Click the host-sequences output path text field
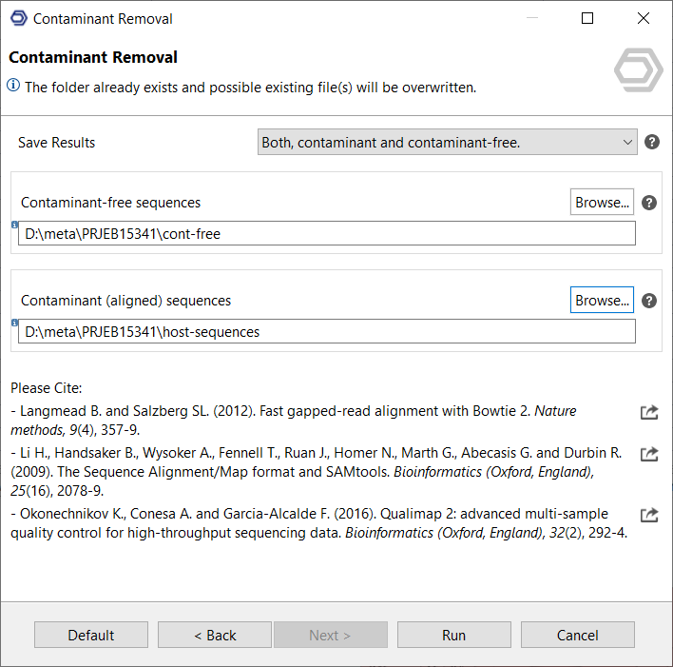This screenshot has height=667, width=673. 327,332
